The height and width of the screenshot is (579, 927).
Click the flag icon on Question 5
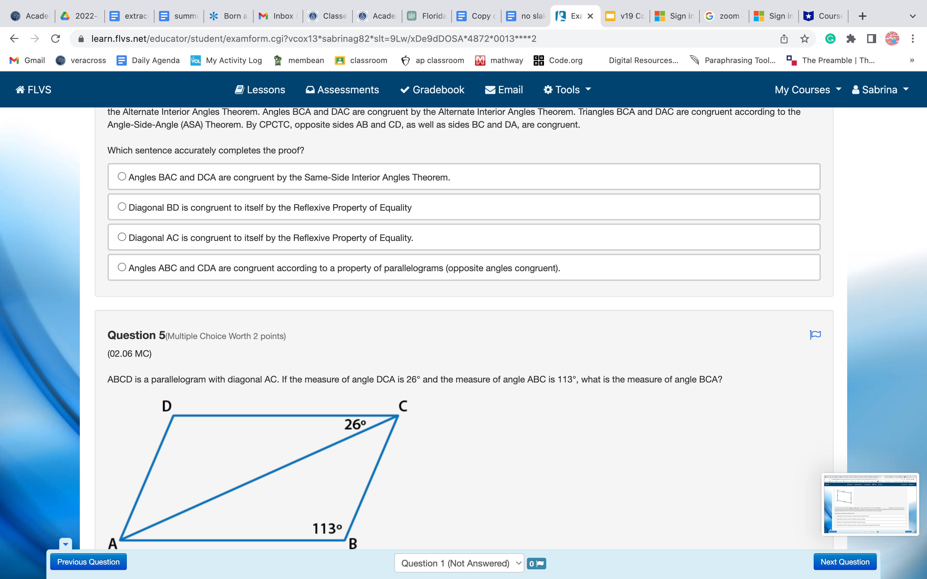pos(816,335)
